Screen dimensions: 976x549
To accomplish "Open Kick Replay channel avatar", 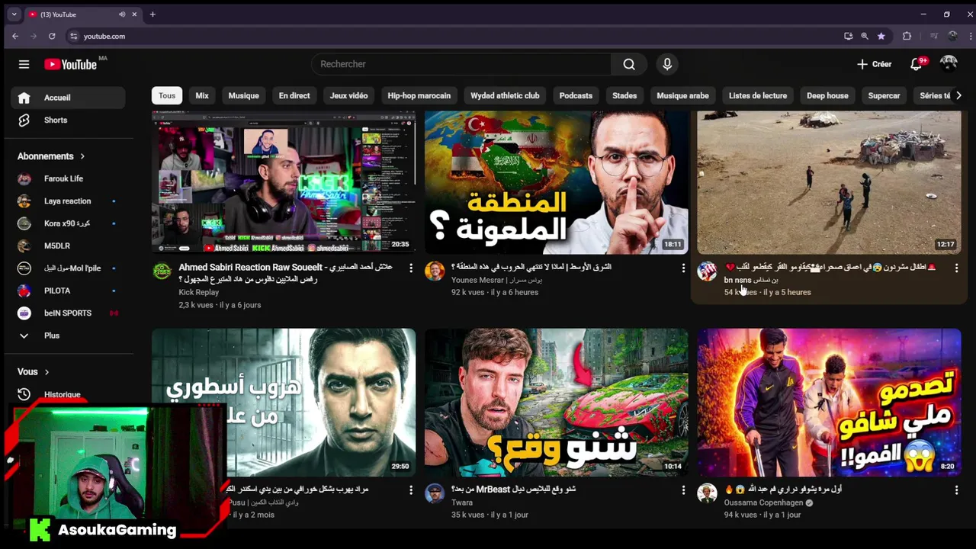I will tap(162, 271).
